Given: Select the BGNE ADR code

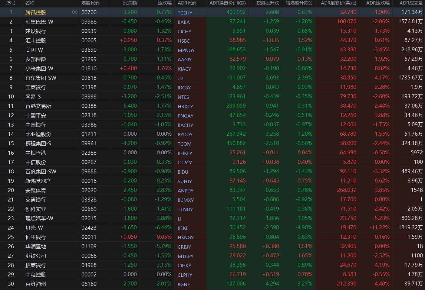Looking at the screenshot, I should coord(184,284).
